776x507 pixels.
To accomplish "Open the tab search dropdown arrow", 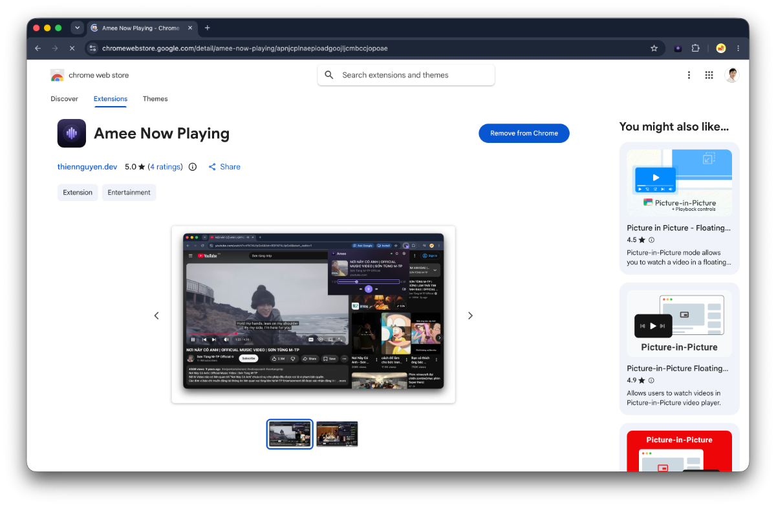I will (78, 28).
